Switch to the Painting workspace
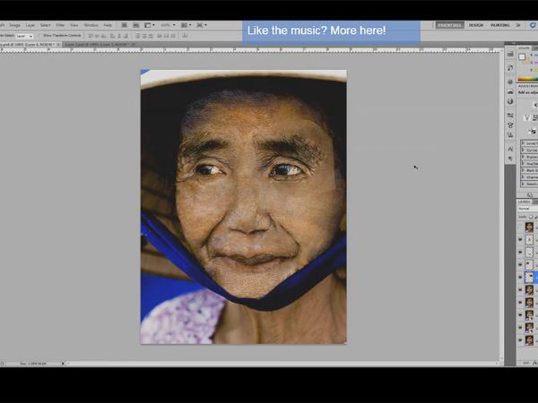 (499, 25)
